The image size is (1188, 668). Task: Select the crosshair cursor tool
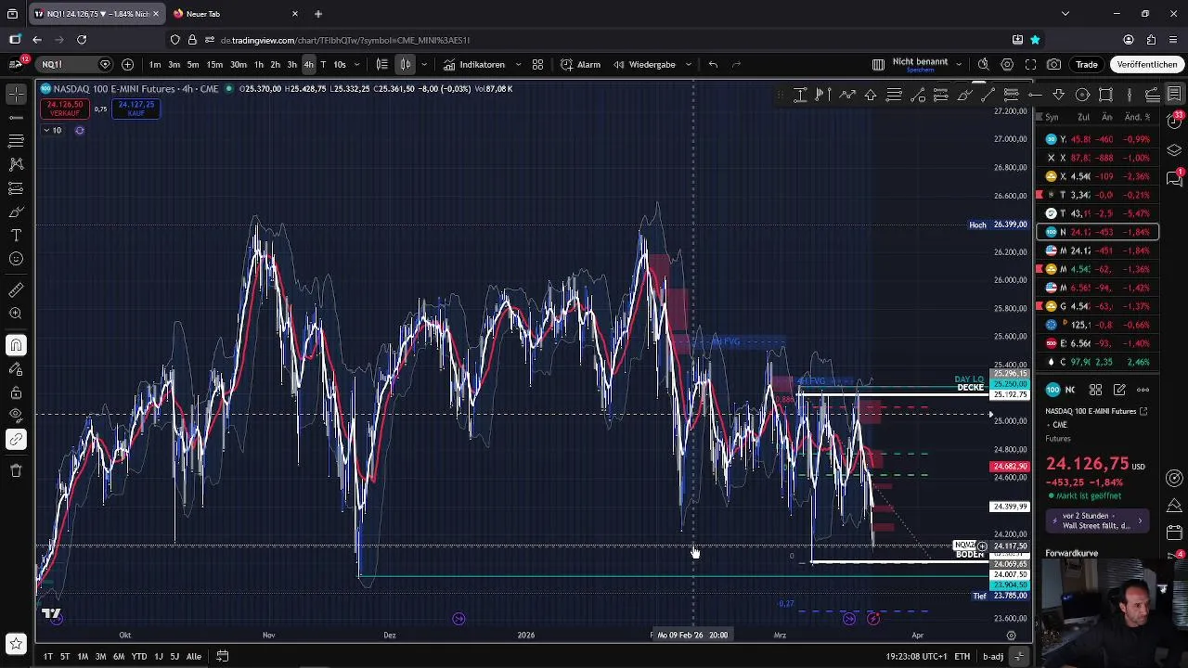[16, 94]
